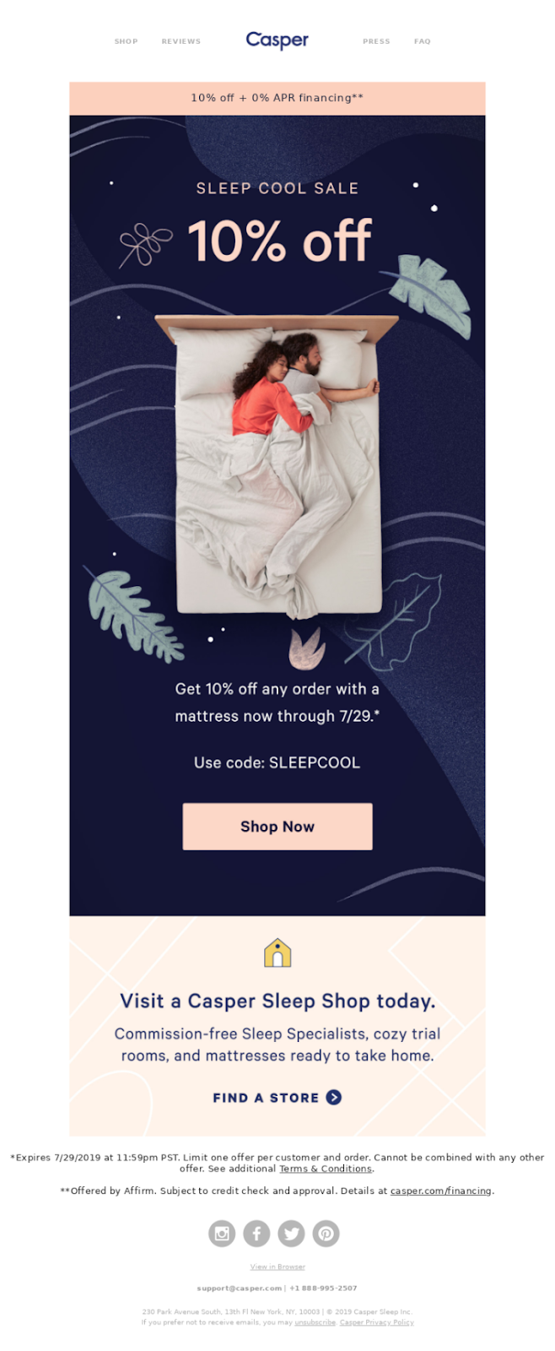This screenshot has height=1351, width=555.
Task: Click the arrow icon beside Find a Store
Action: [334, 1097]
